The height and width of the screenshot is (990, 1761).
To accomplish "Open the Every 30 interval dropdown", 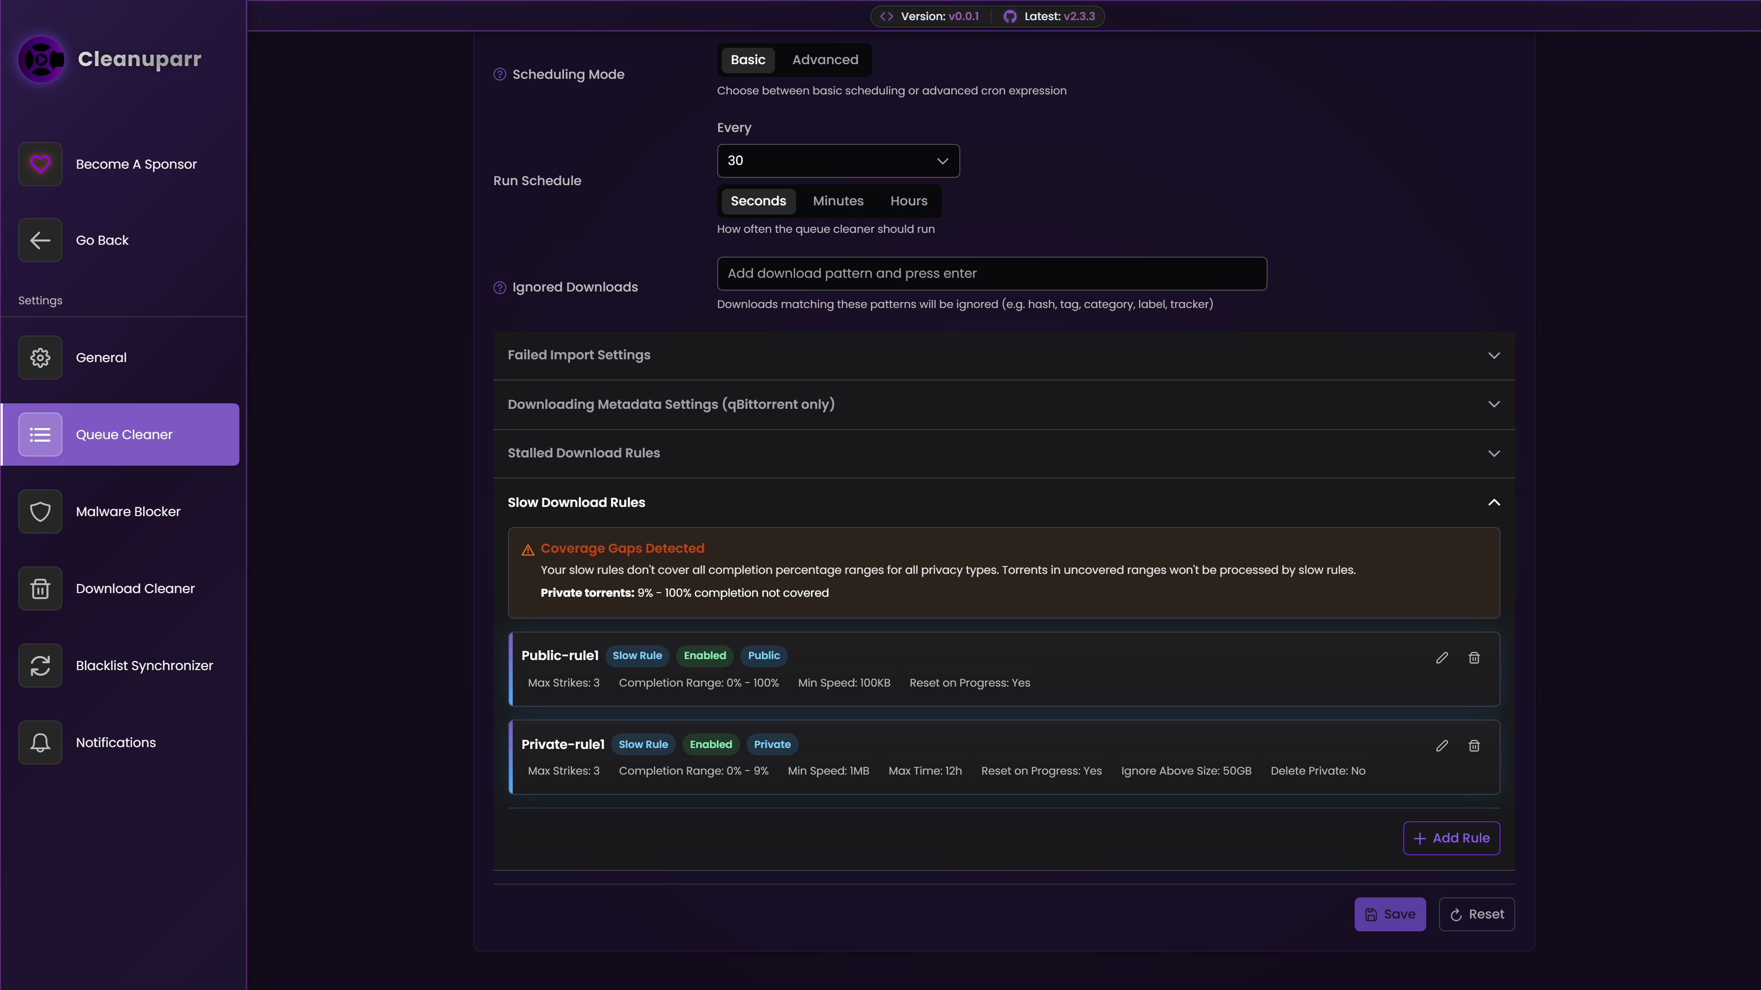I will pos(837,160).
